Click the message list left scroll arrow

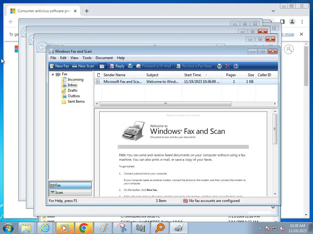coord(97,104)
